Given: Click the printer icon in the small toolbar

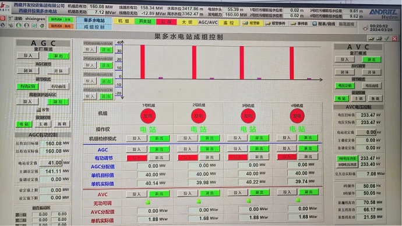Looking at the screenshot, I should tap(10, 26).
